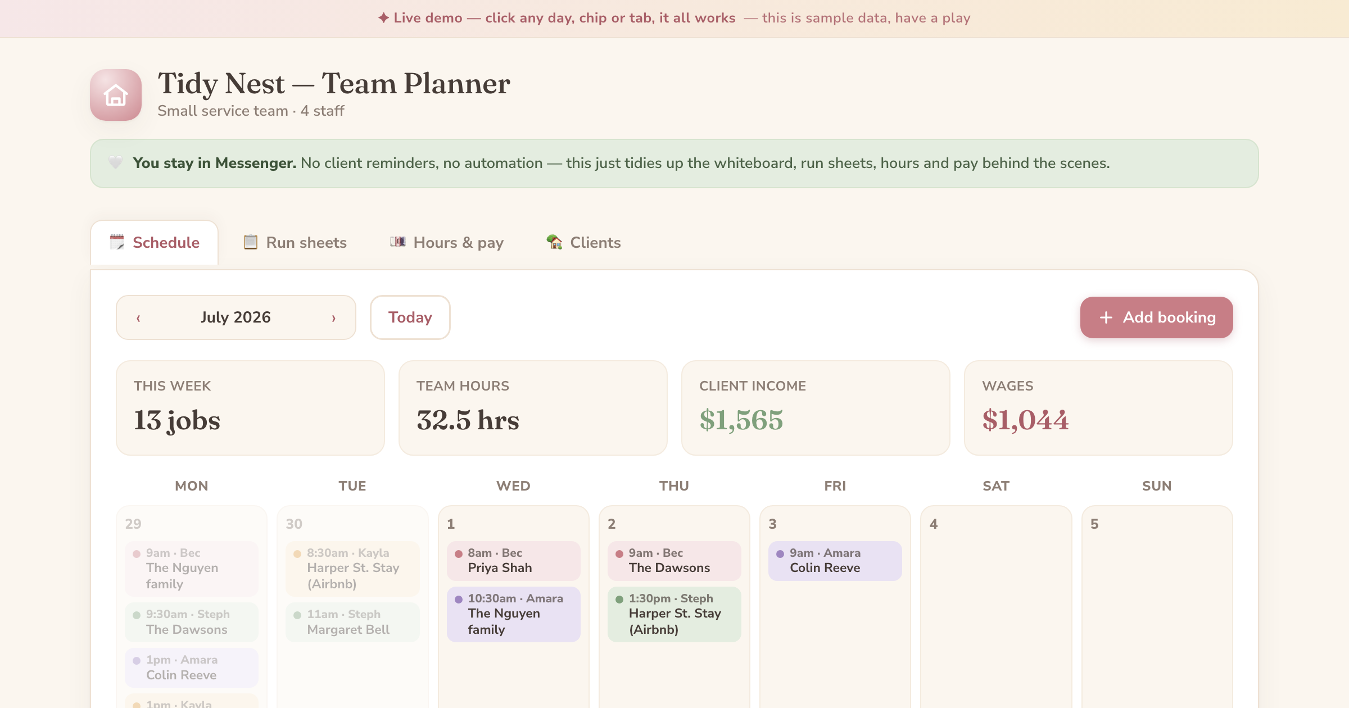The width and height of the screenshot is (1349, 708).
Task: Select Sunday day 5 cell
Action: [1157, 607]
